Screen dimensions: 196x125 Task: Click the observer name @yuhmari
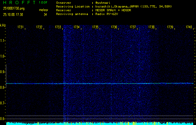click(103, 3)
